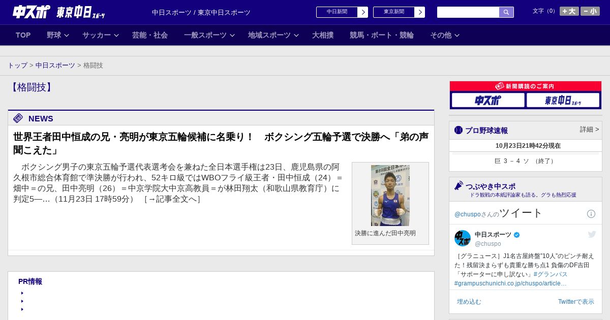Open the プロ野球速報 詳細 link
The height and width of the screenshot is (320, 610).
click(x=590, y=130)
